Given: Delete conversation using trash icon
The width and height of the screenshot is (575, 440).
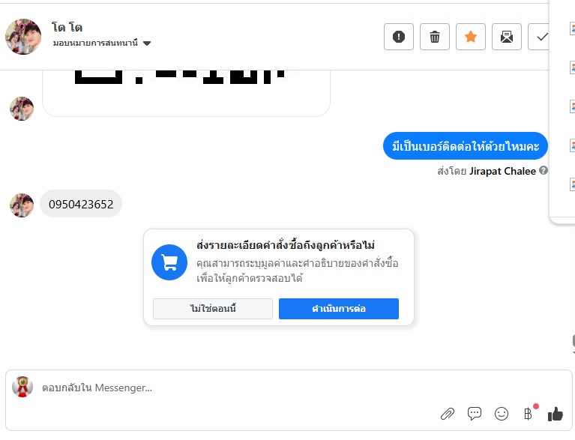Looking at the screenshot, I should click(435, 37).
